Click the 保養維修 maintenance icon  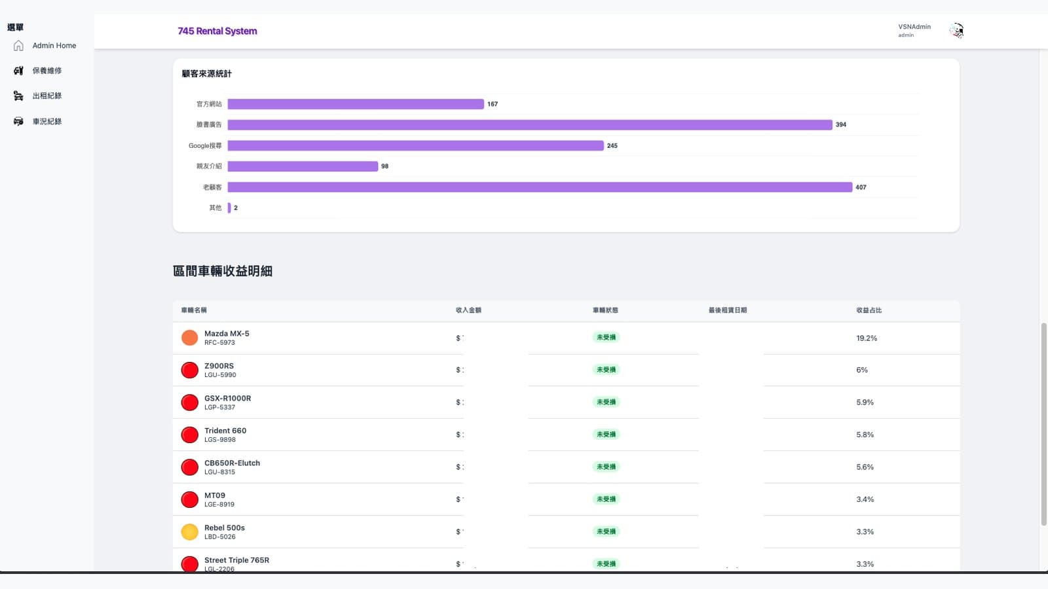(18, 71)
